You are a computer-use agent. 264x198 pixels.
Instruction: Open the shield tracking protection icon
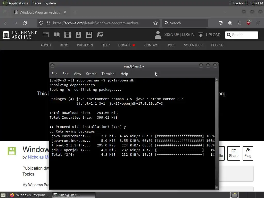point(41,23)
